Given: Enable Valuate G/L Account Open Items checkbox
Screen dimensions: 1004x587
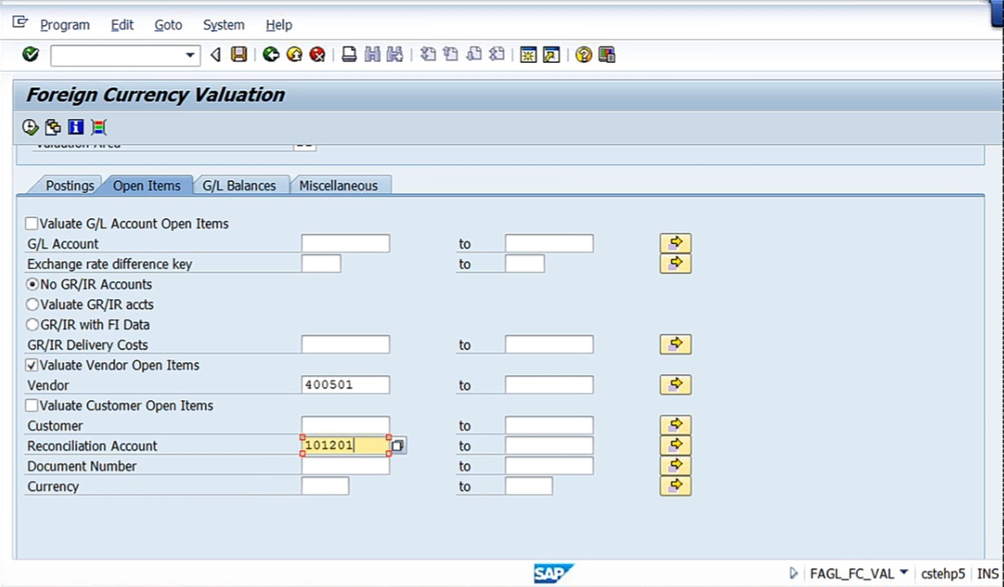Looking at the screenshot, I should pos(31,223).
